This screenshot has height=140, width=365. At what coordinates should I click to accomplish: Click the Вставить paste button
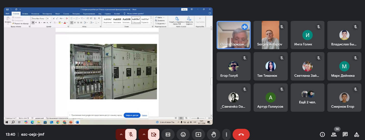click(x=8, y=21)
